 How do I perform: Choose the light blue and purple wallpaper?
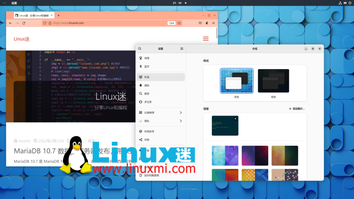tap(225, 155)
